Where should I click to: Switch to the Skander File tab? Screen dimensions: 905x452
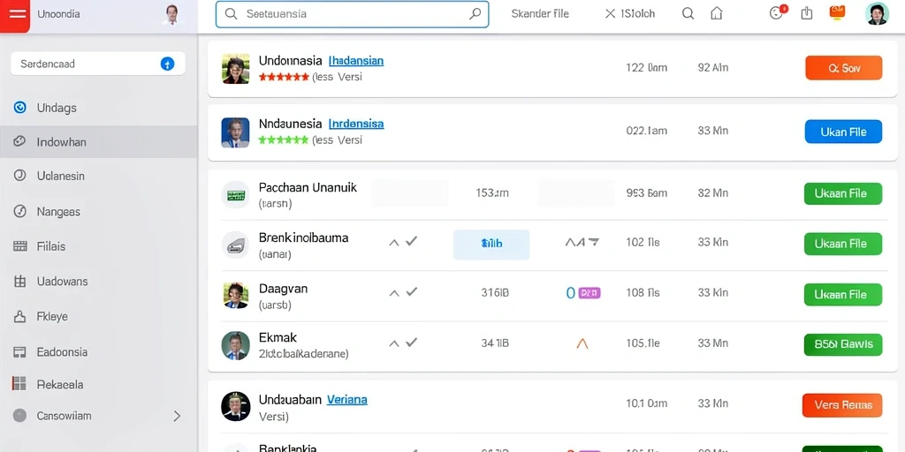point(540,14)
